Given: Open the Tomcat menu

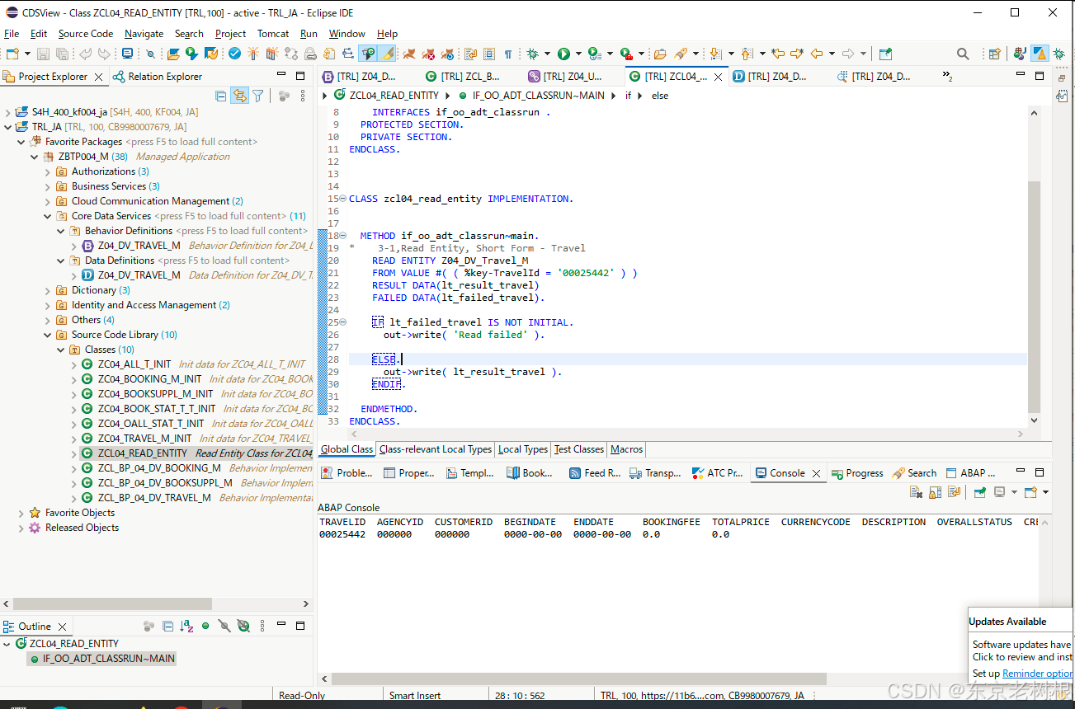Looking at the screenshot, I should click(x=273, y=34).
